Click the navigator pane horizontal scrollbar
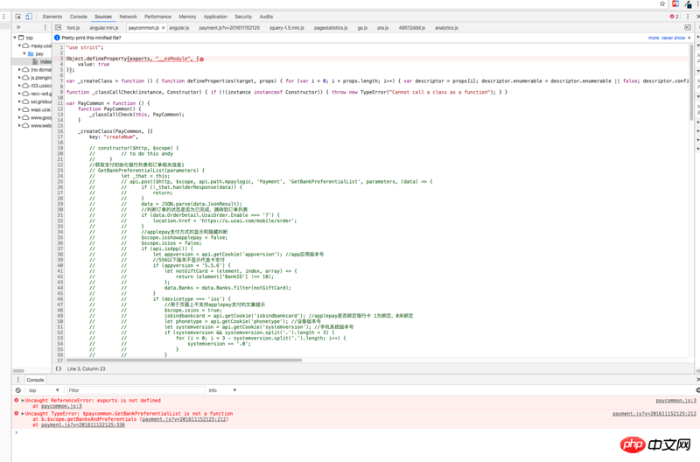The image size is (700, 462). tap(18, 370)
